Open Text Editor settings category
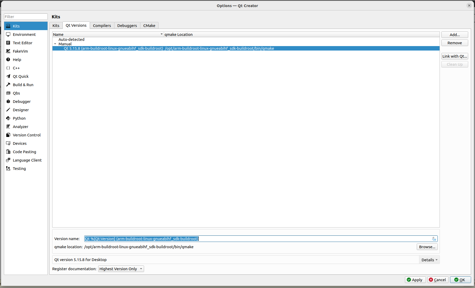Image resolution: width=475 pixels, height=288 pixels. tap(26, 43)
